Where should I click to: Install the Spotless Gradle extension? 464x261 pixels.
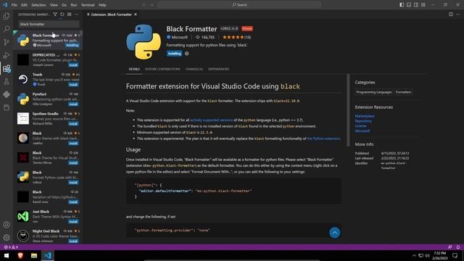point(73,124)
